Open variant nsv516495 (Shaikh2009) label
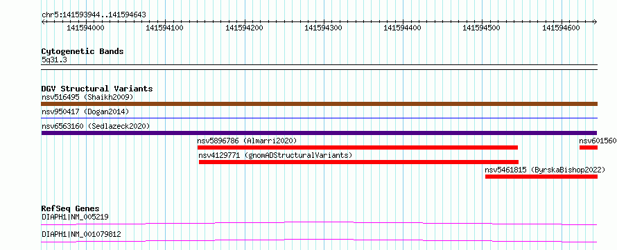 [87, 97]
